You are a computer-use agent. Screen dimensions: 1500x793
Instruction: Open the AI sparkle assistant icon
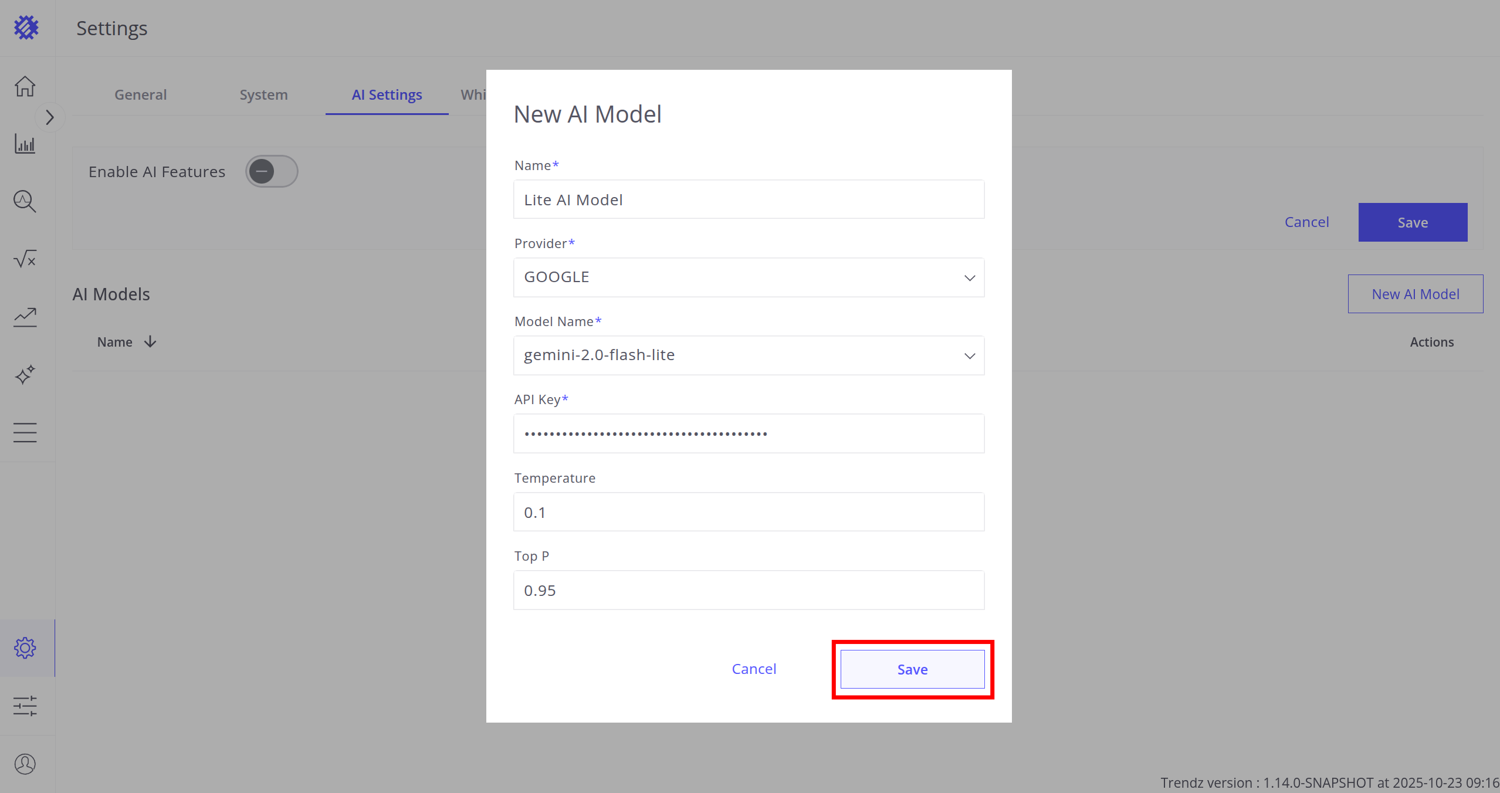click(x=25, y=374)
